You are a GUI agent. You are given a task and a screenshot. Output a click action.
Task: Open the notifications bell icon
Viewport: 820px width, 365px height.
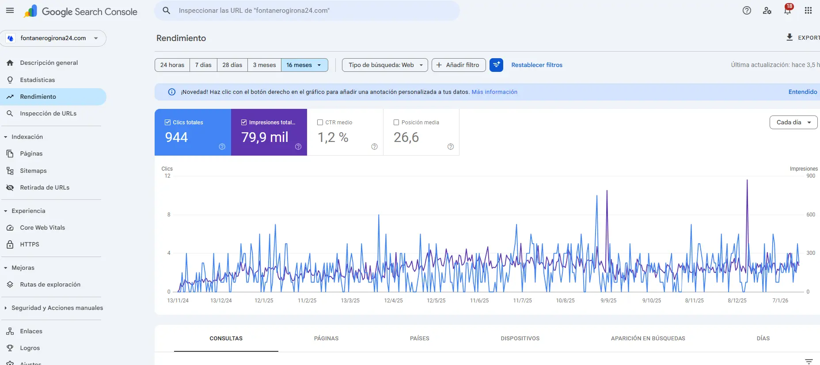tap(787, 11)
